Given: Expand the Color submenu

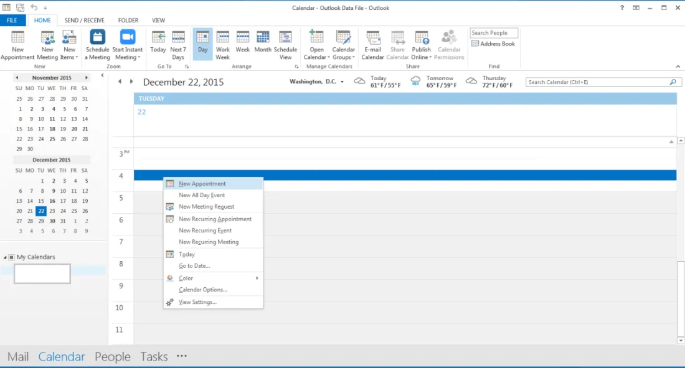Looking at the screenshot, I should coord(214,278).
